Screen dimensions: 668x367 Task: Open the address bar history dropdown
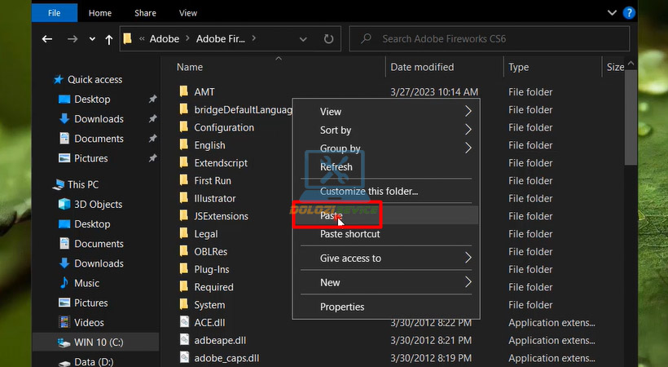(x=304, y=39)
